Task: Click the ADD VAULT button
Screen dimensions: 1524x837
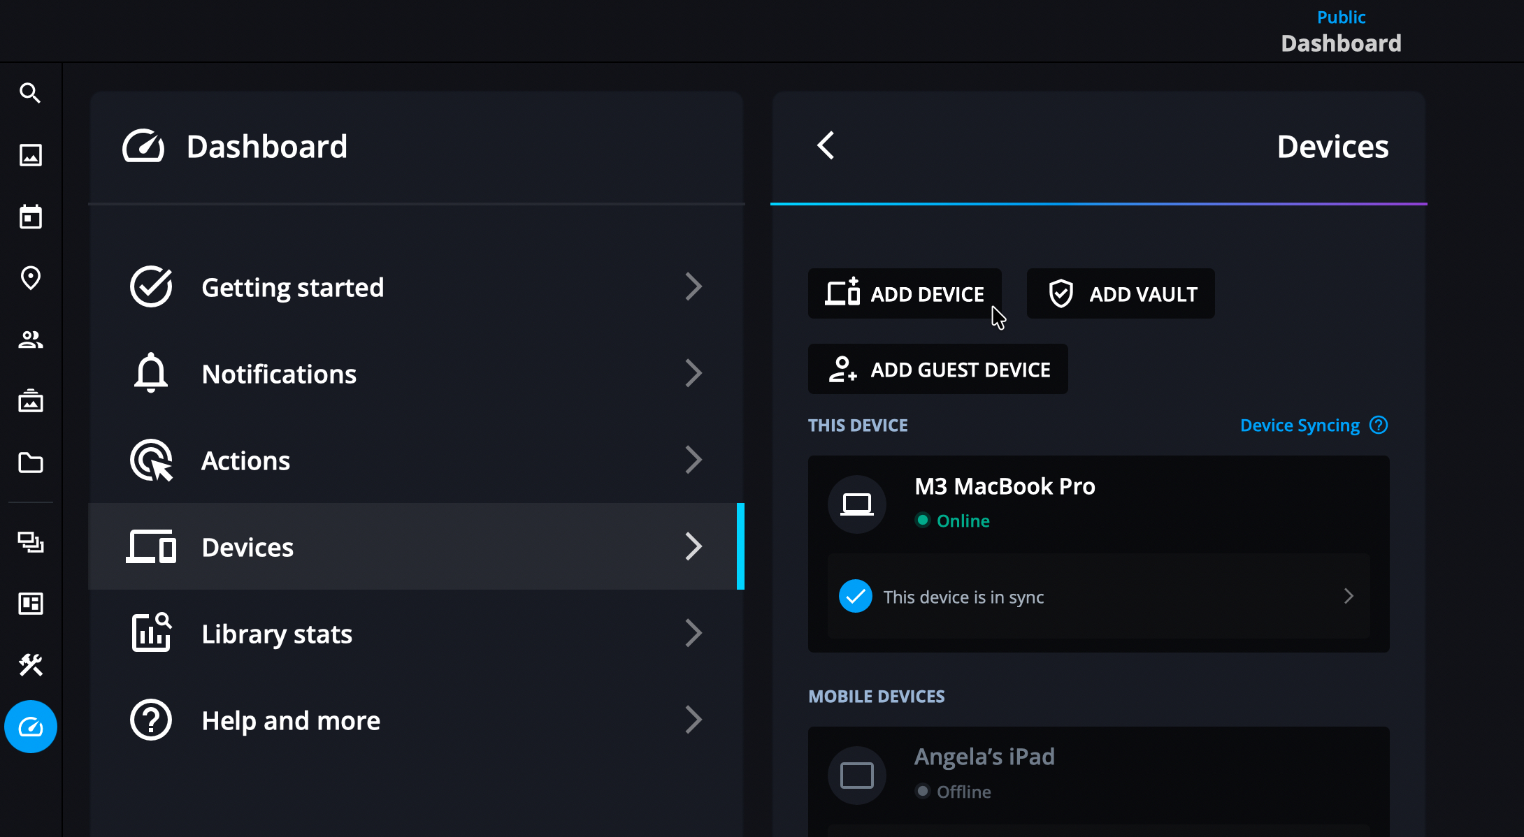Action: (x=1120, y=293)
